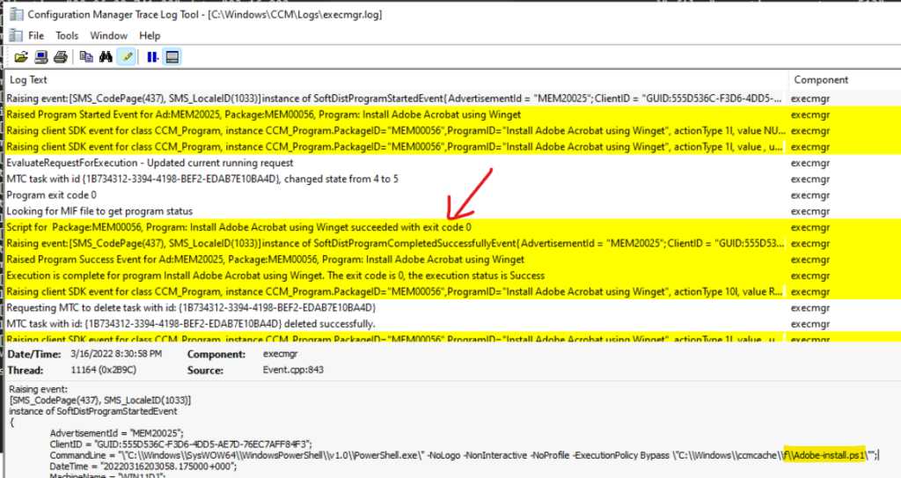This screenshot has width=901, height=478.
Task: Click the execmgr cell of the EvaluateRequestForExecution row
Action: click(810, 163)
